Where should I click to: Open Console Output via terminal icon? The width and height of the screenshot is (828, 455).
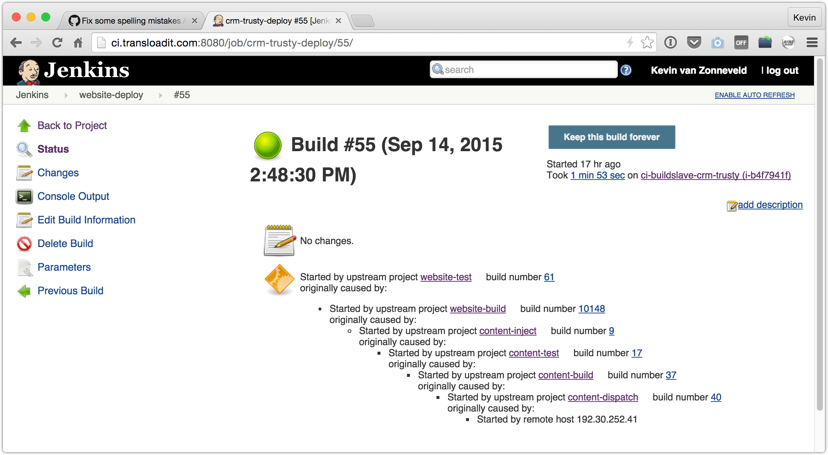(x=24, y=197)
